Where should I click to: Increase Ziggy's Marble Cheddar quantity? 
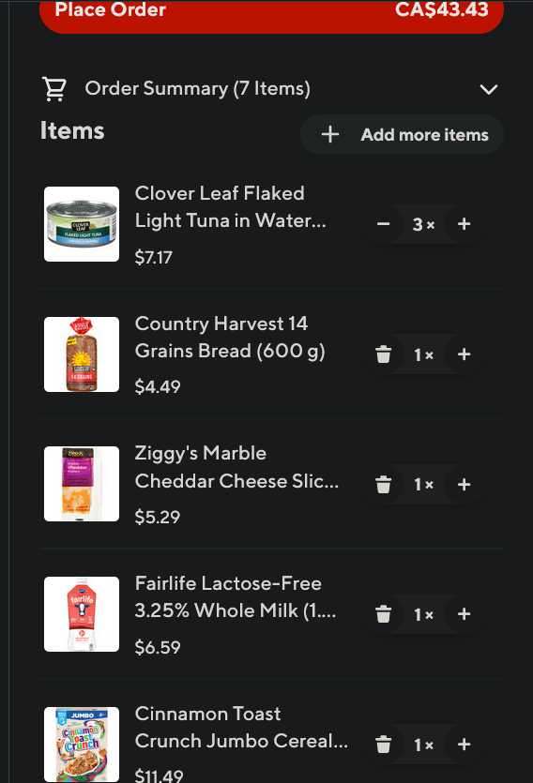464,484
